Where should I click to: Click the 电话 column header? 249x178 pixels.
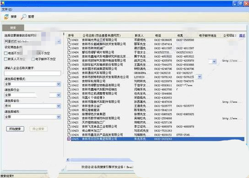[158, 36]
